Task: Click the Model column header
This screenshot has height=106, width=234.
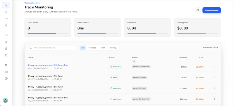Action: point(135,57)
